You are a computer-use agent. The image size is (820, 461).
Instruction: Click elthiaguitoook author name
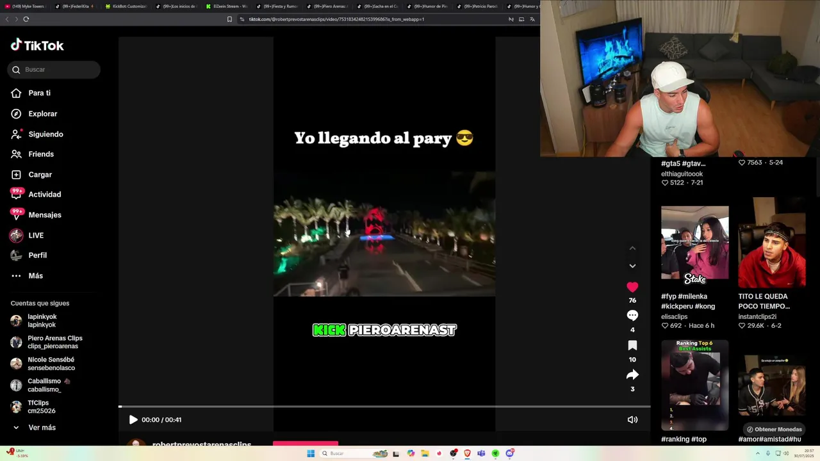682,174
